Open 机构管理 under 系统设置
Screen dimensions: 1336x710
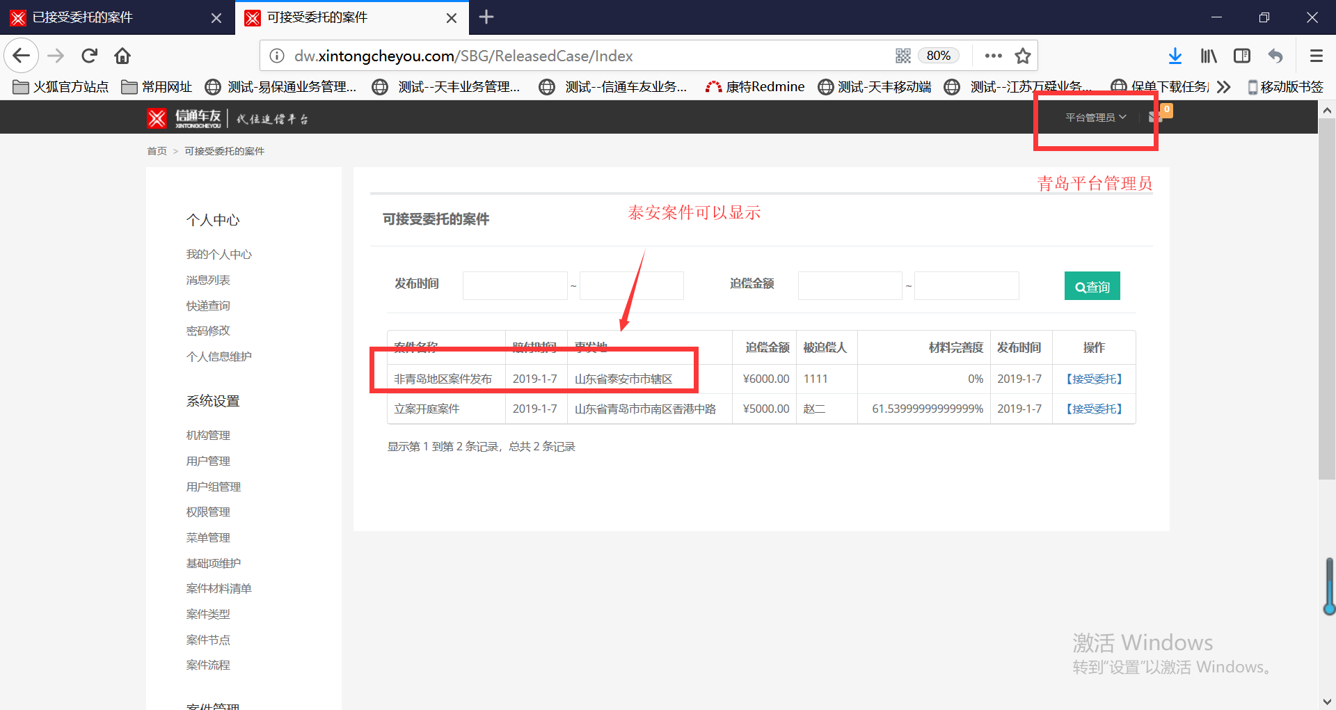click(x=207, y=435)
